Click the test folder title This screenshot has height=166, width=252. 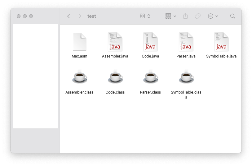[92, 16]
